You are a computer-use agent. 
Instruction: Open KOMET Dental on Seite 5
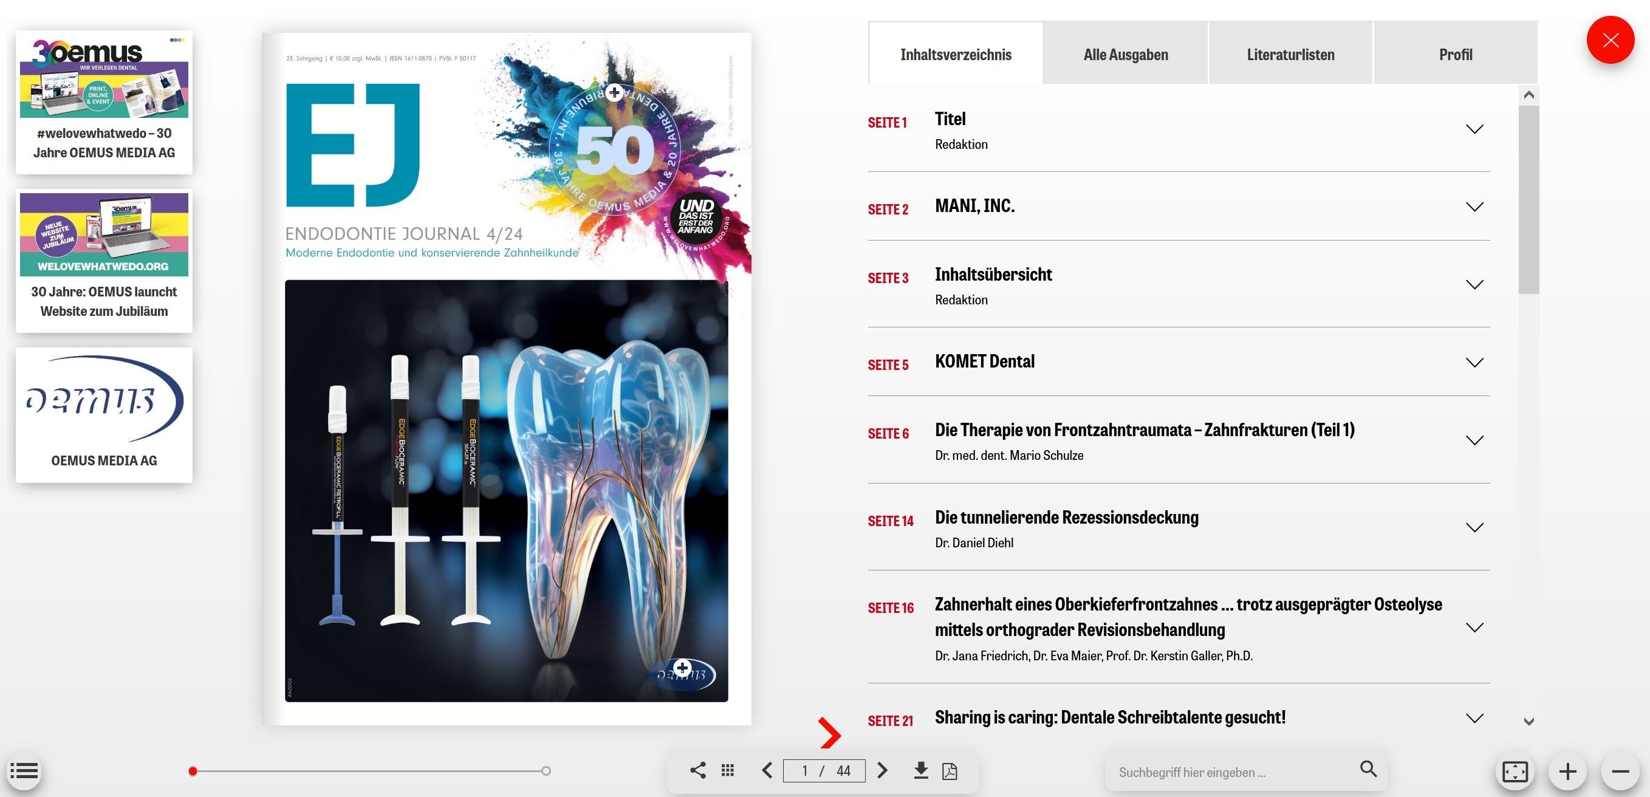[x=985, y=361]
